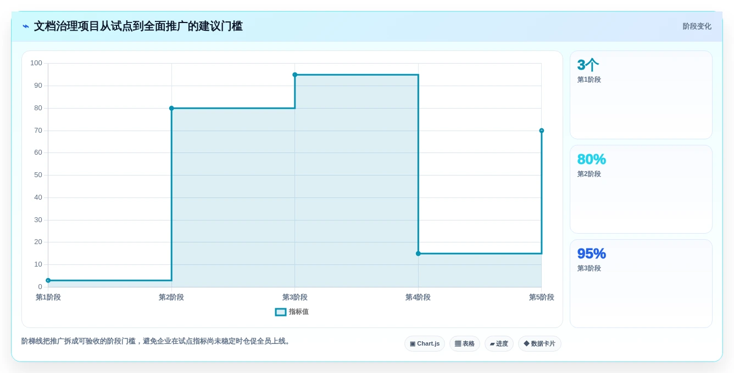The width and height of the screenshot is (734, 373).
Task: Click the 第4阶段 x-axis label
Action: (418, 297)
